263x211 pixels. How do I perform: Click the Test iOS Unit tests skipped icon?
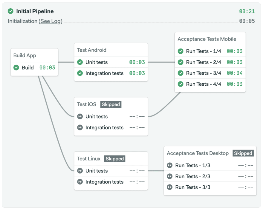click(x=80, y=116)
